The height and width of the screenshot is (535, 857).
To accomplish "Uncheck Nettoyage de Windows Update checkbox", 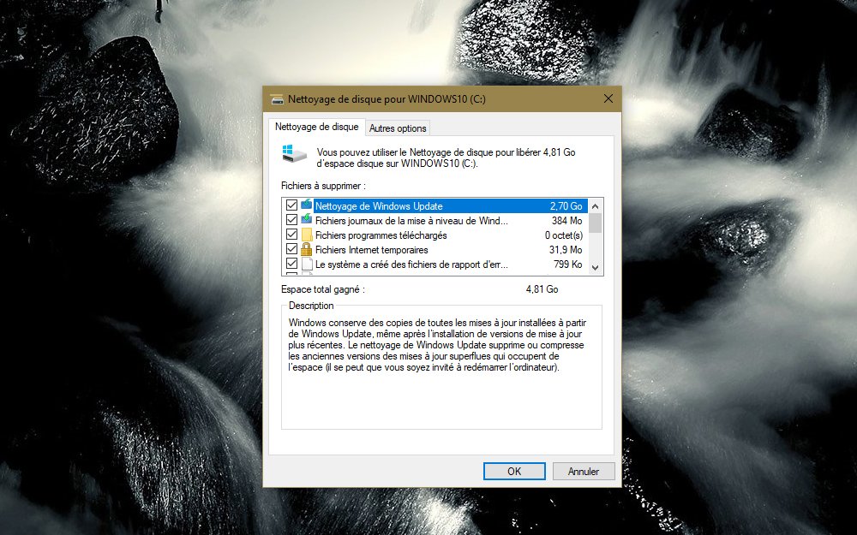I will coord(291,205).
